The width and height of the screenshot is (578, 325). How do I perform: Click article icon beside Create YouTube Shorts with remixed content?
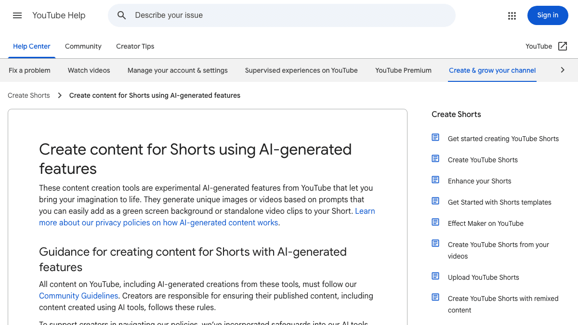435,298
